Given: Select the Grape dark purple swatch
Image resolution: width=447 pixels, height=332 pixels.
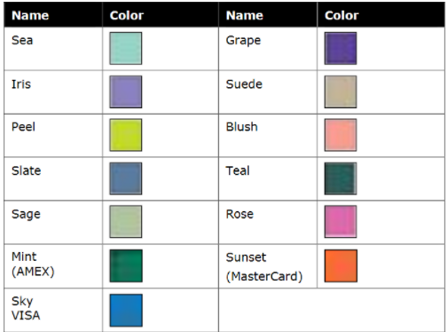Looking at the screenshot, I should 341,48.
